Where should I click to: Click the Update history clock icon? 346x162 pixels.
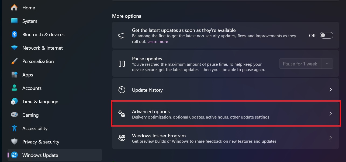tap(122, 90)
